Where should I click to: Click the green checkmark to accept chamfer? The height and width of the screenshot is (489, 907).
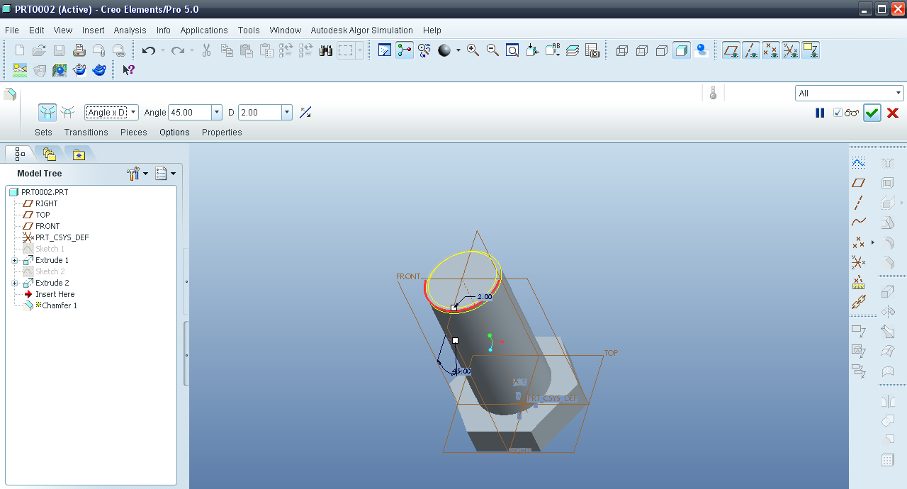pos(872,113)
